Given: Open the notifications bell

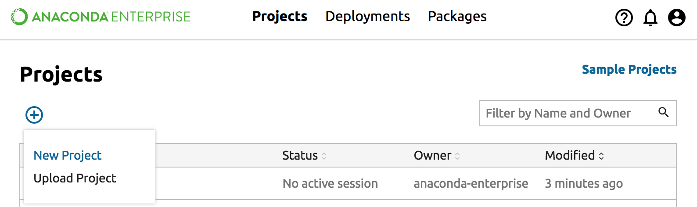Looking at the screenshot, I should (x=650, y=18).
